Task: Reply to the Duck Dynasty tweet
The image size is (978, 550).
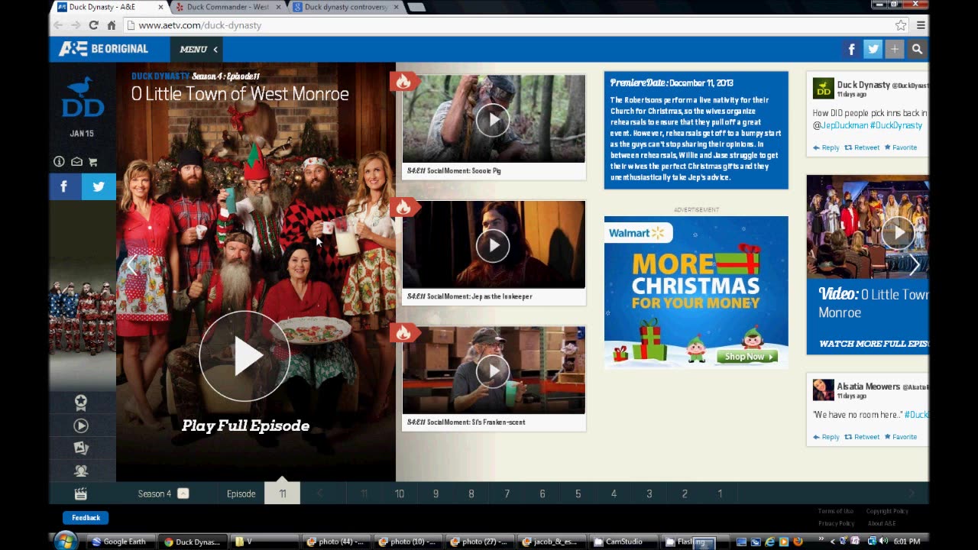Action: [826, 147]
